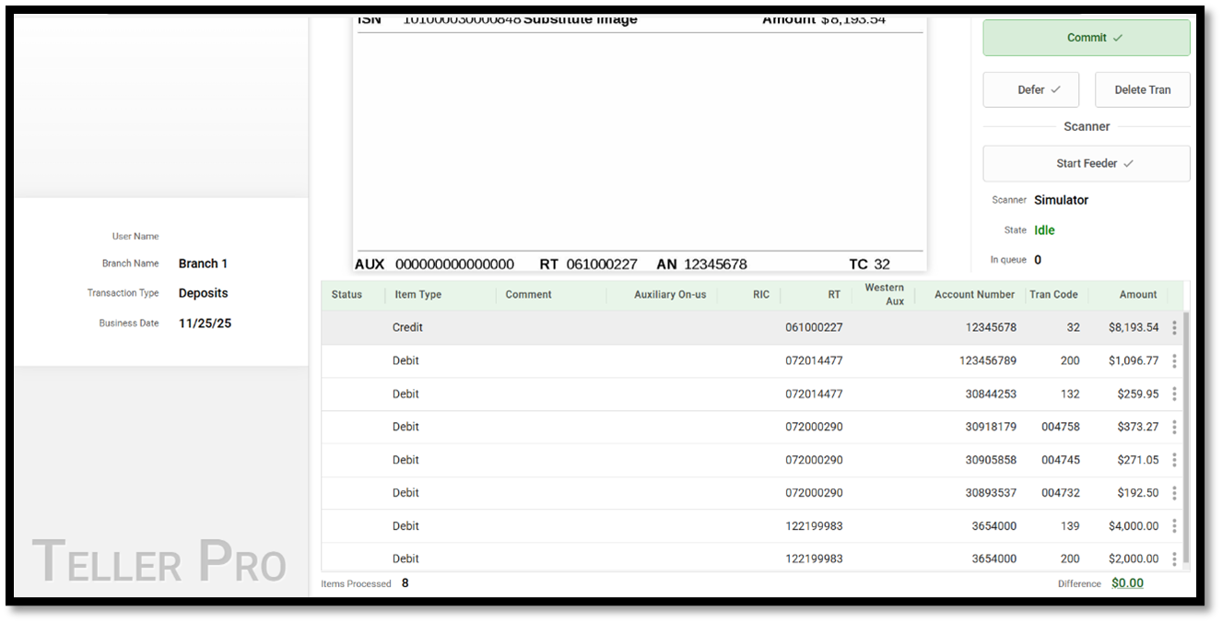The image size is (1222, 623).
Task: Click the Tran Code column header
Action: point(1052,295)
